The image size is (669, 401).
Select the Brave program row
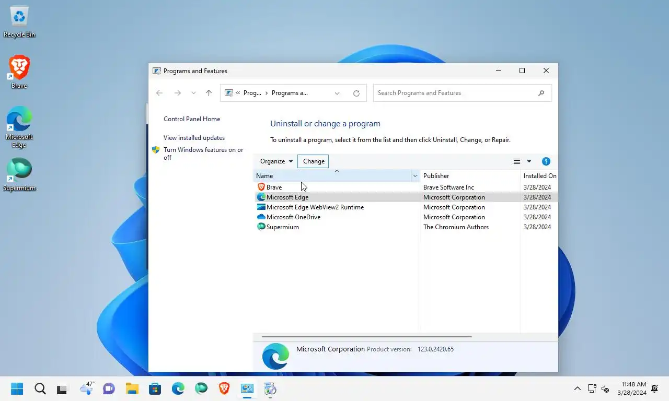coord(406,187)
